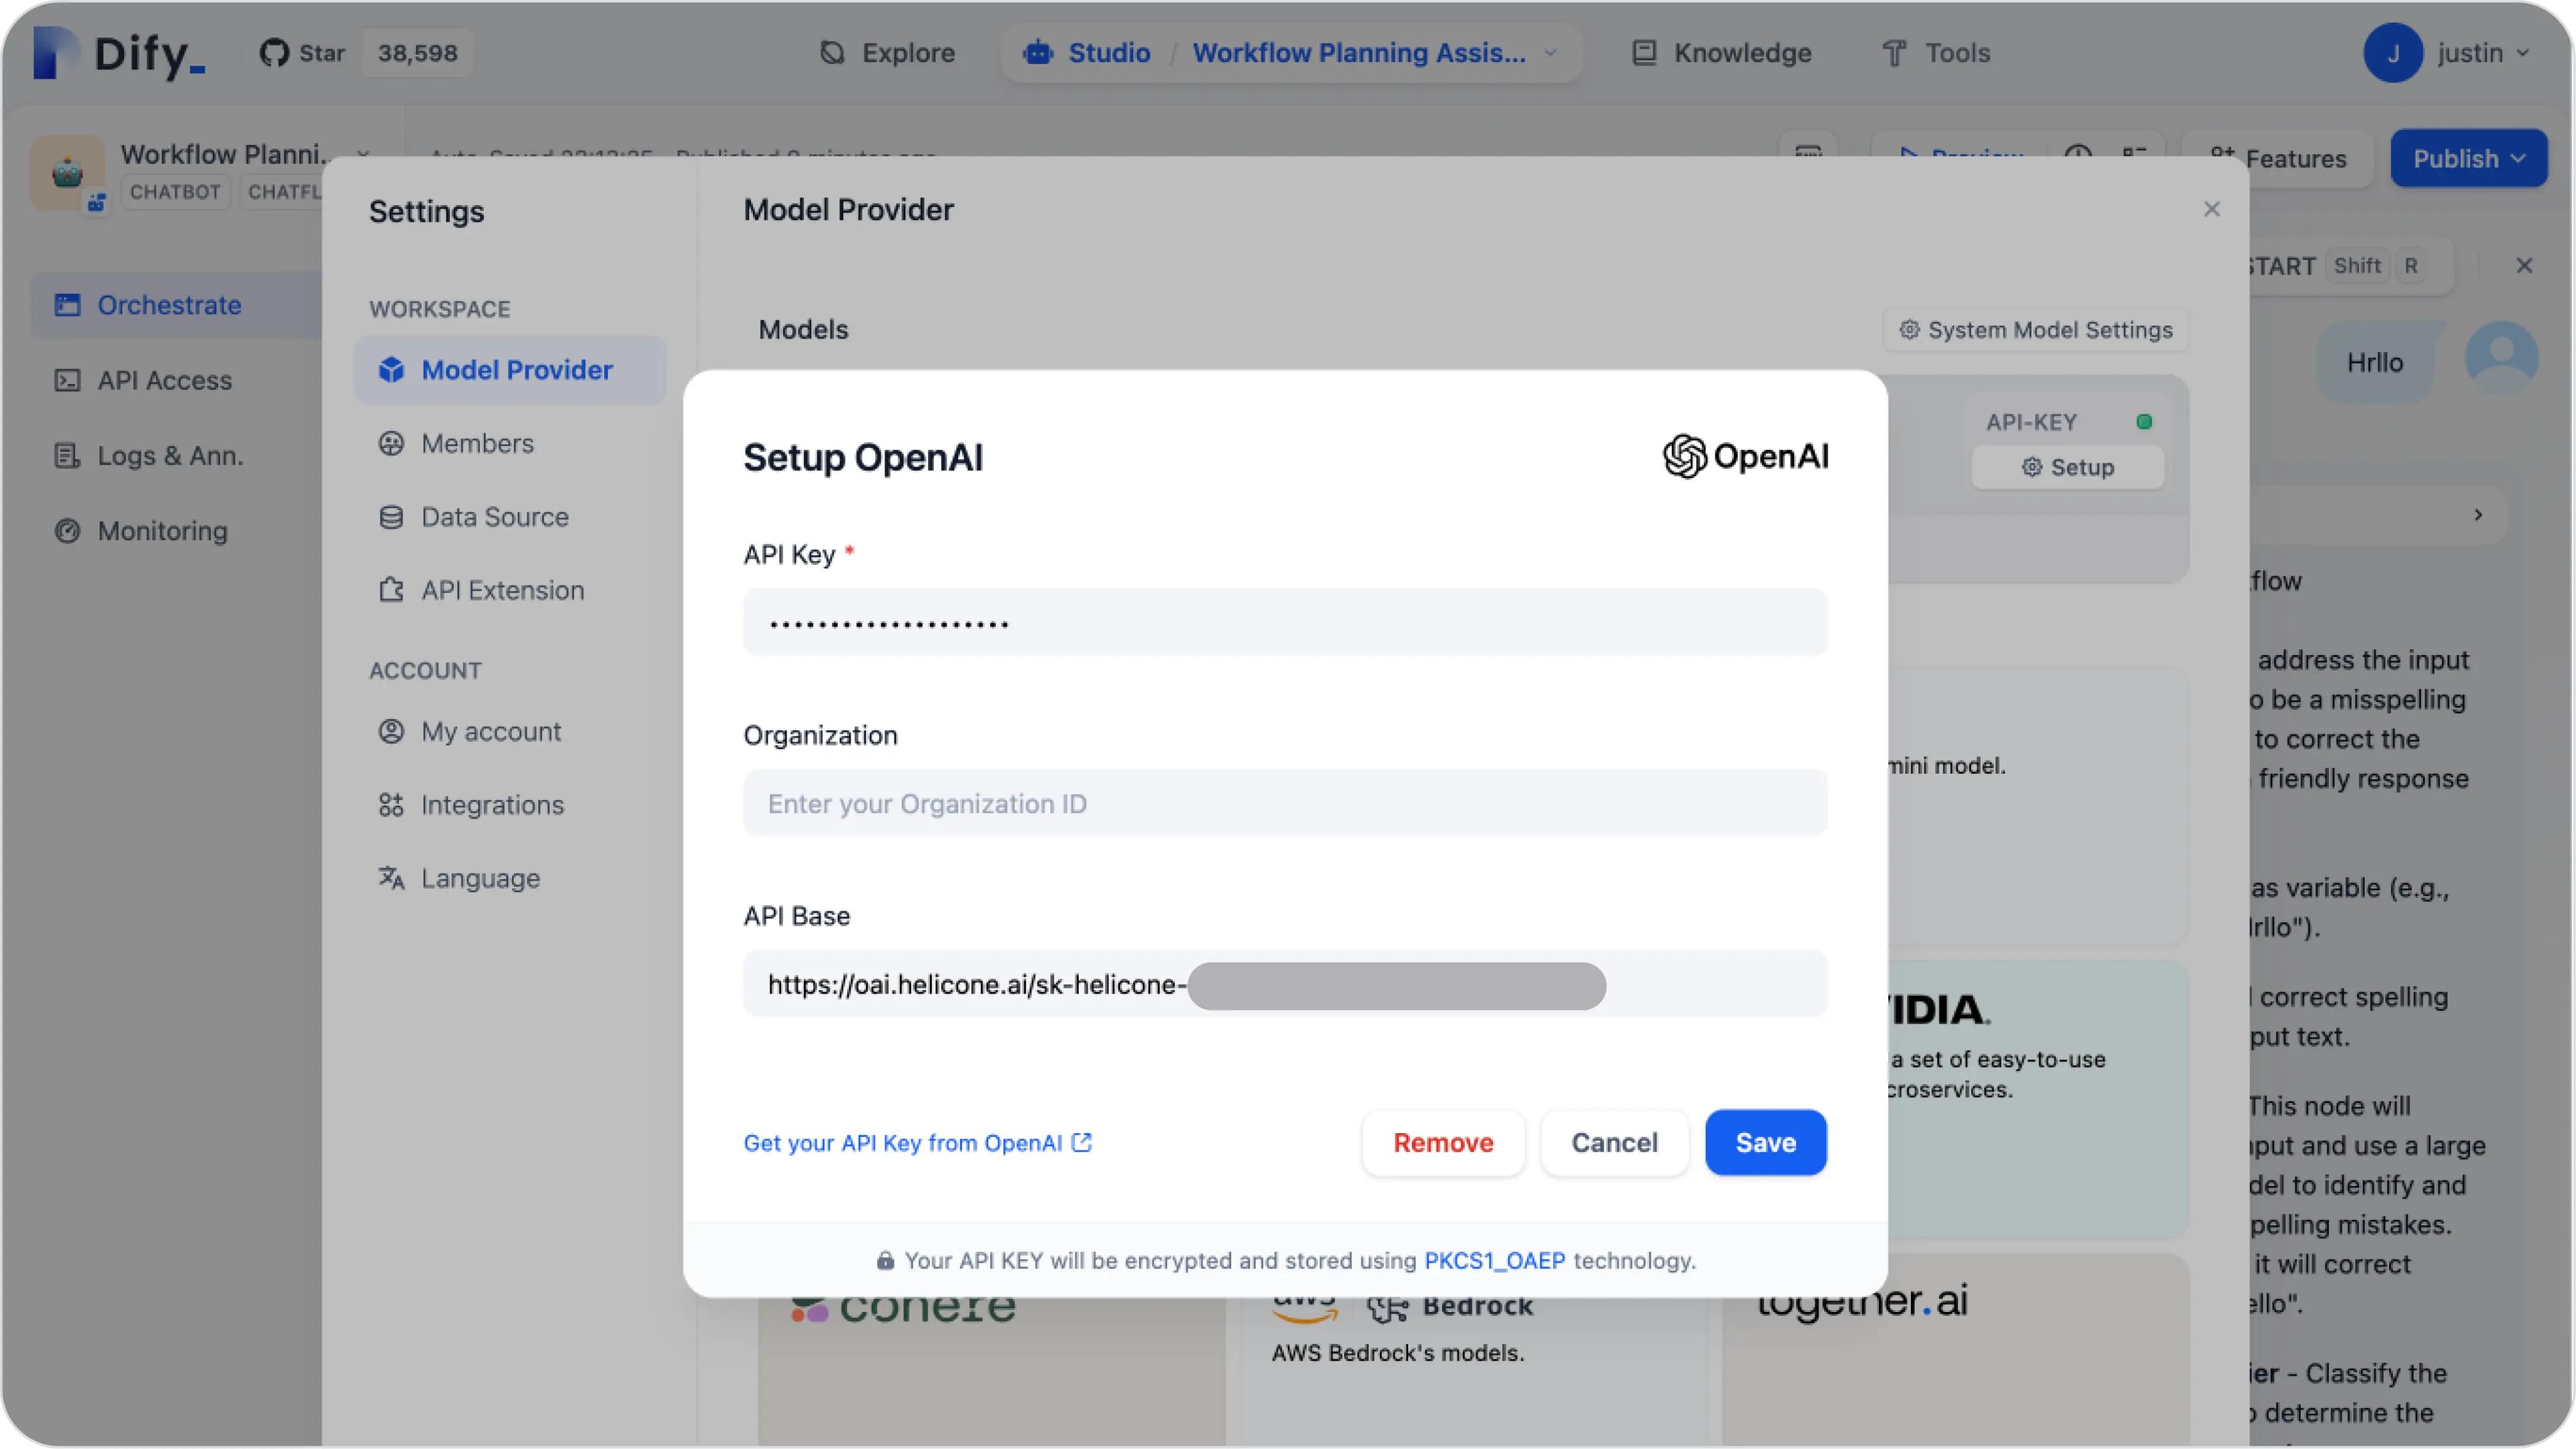Click the OpenAI logo in dialog
Viewport: 2576px width, 1449px height.
coord(1745,457)
